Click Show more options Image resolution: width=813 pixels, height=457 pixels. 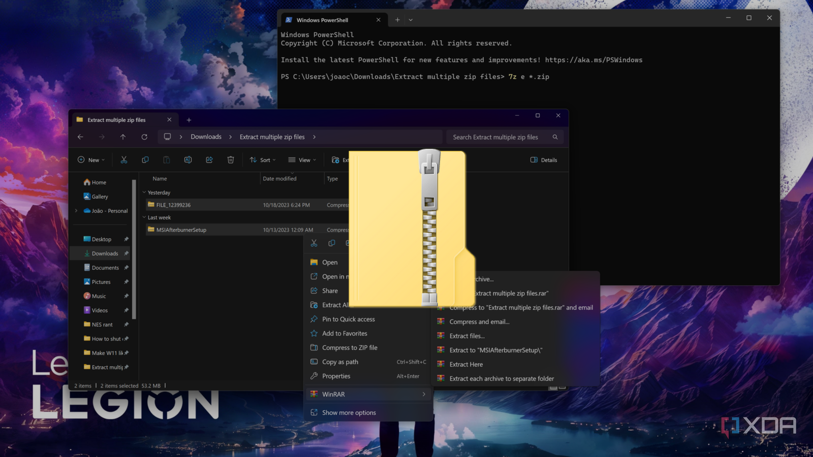(x=349, y=412)
